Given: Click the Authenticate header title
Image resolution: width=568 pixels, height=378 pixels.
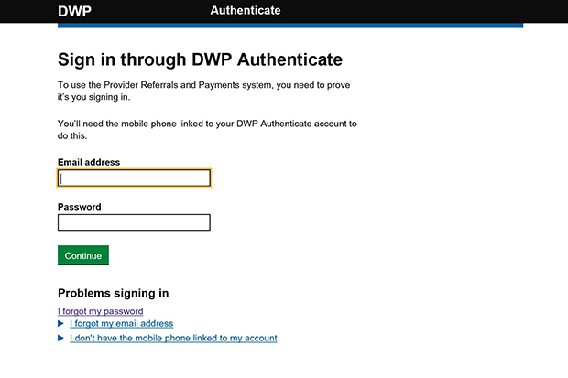Looking at the screenshot, I should point(246,11).
